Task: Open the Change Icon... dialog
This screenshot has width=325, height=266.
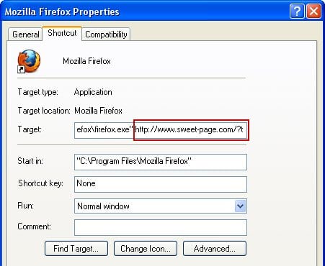Action: click(x=146, y=249)
